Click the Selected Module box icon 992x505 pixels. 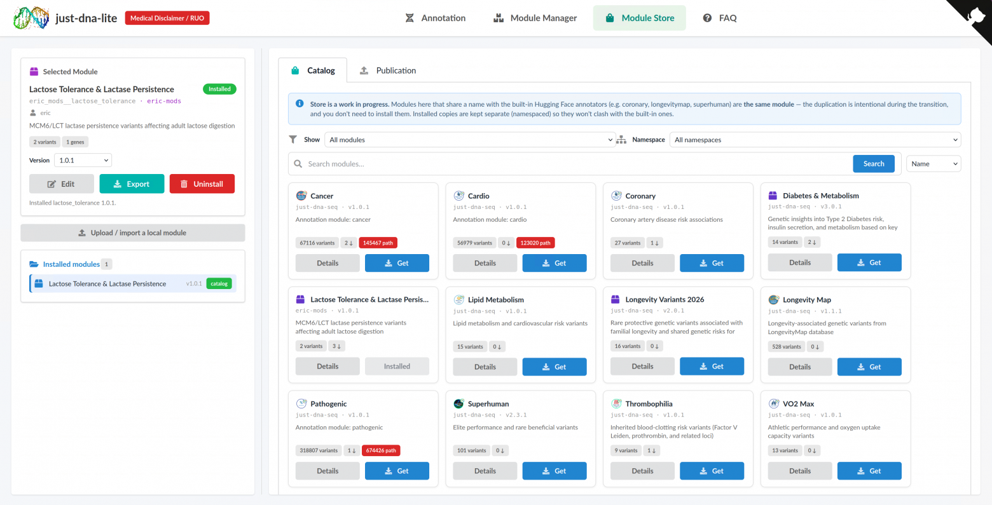(x=34, y=72)
